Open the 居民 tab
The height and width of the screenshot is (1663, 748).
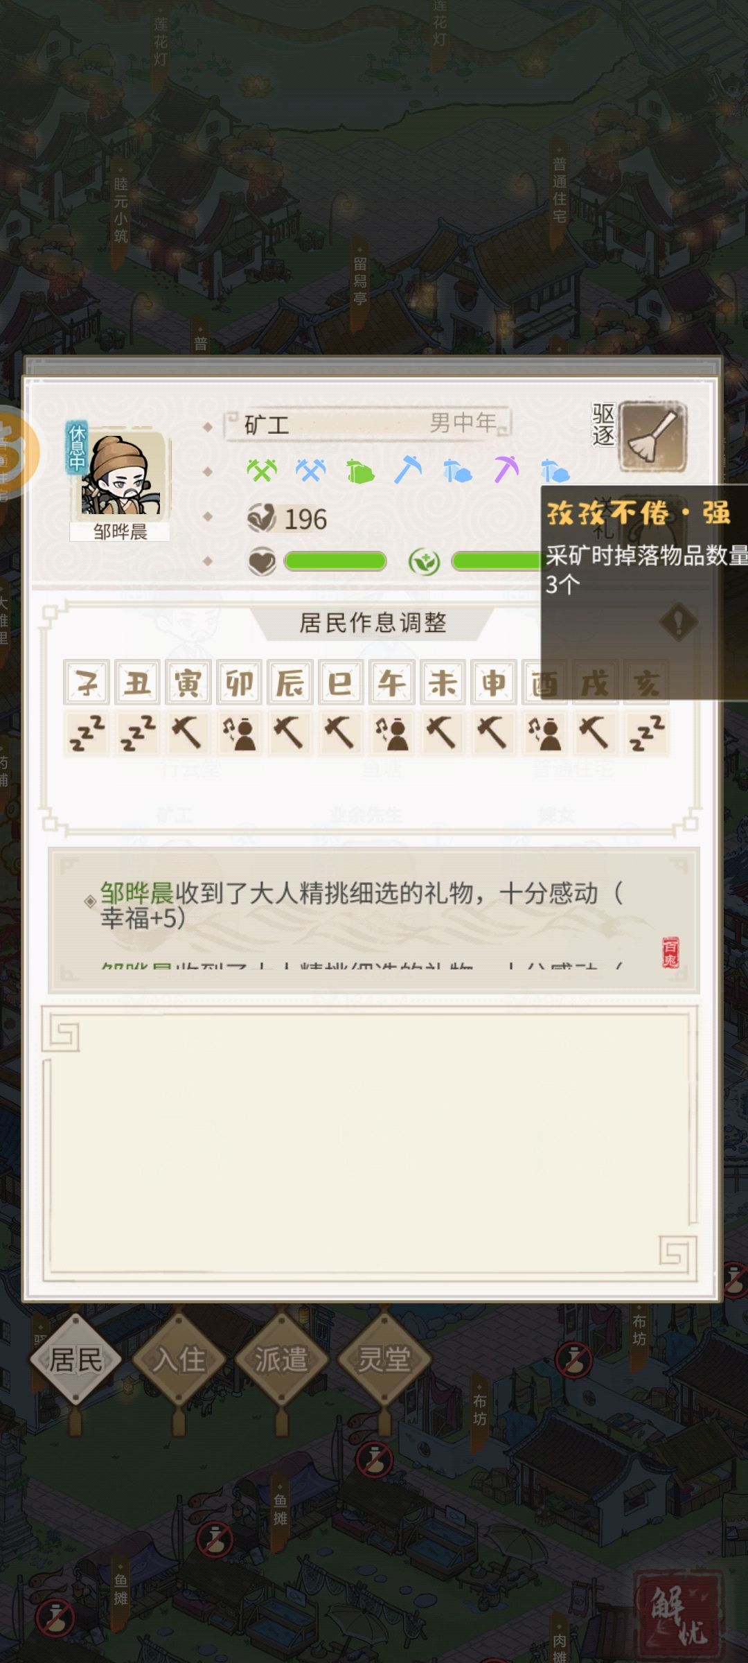click(75, 1359)
